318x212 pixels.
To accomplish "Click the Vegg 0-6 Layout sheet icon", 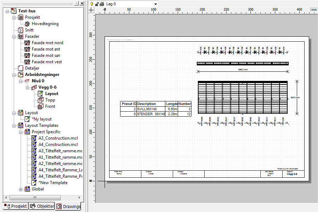I will 41,94.
